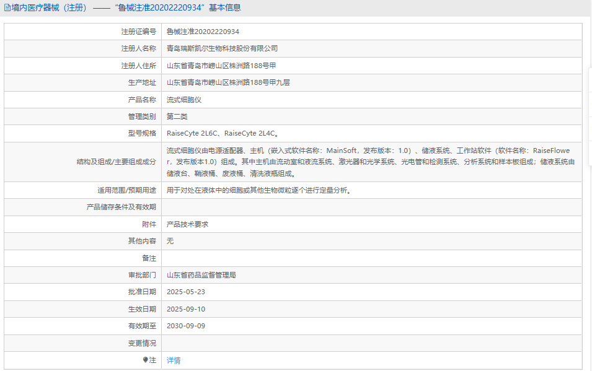592x371 pixels.
Task: Click the 生产地址 label
Action: [x=142, y=82]
